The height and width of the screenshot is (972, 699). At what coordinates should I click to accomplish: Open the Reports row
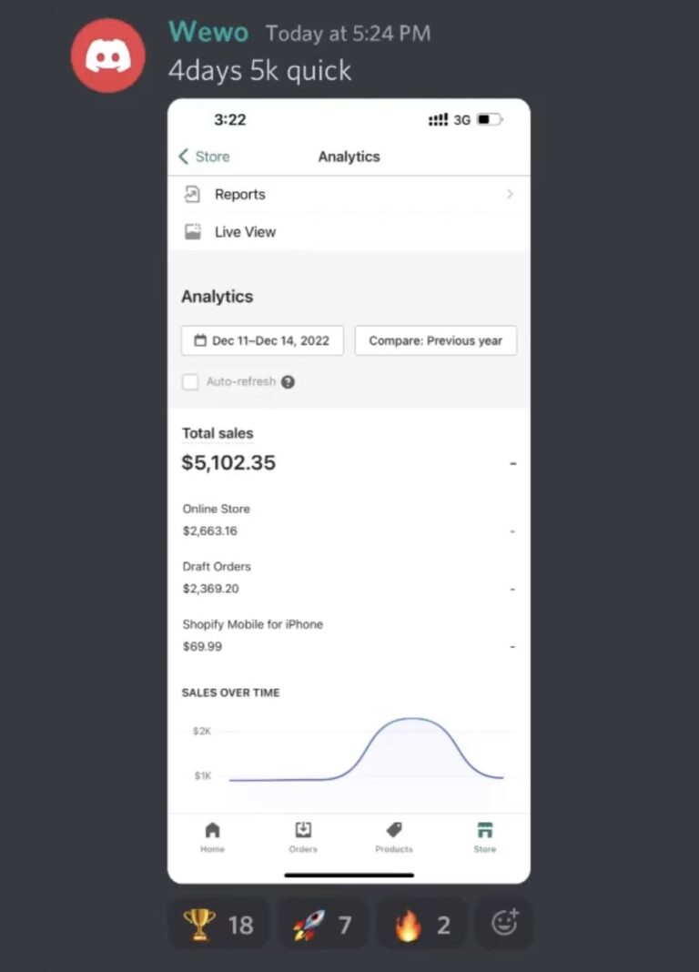click(349, 195)
